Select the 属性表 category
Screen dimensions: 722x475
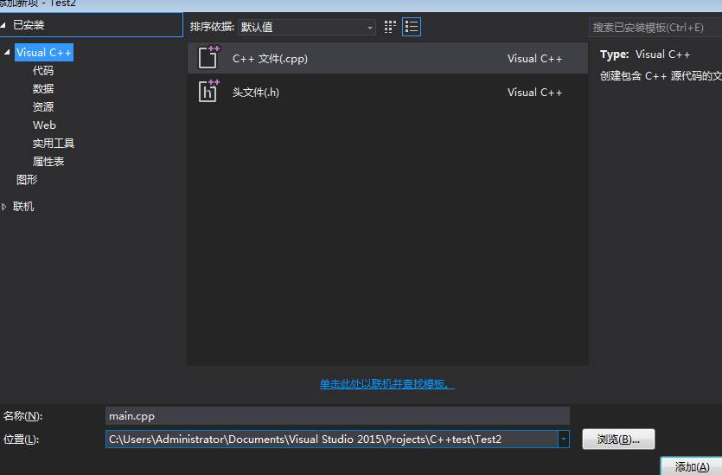(x=48, y=161)
